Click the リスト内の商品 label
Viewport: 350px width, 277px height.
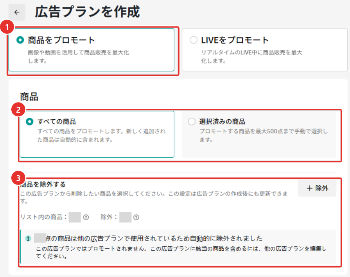43,217
